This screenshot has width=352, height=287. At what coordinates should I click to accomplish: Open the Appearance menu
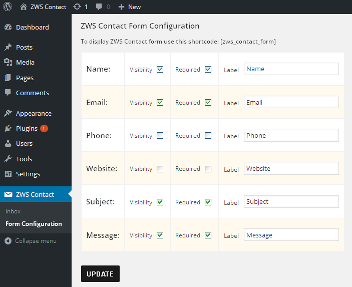click(34, 114)
